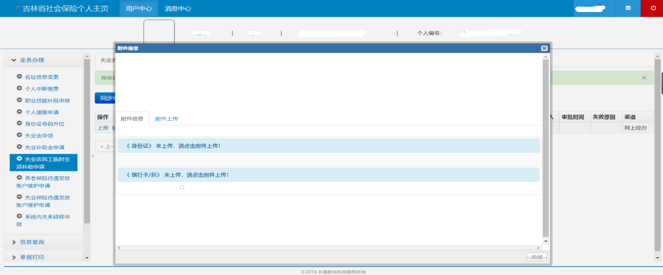Select 个人中断缴费 sidebar item
663x275 pixels.
pos(41,89)
